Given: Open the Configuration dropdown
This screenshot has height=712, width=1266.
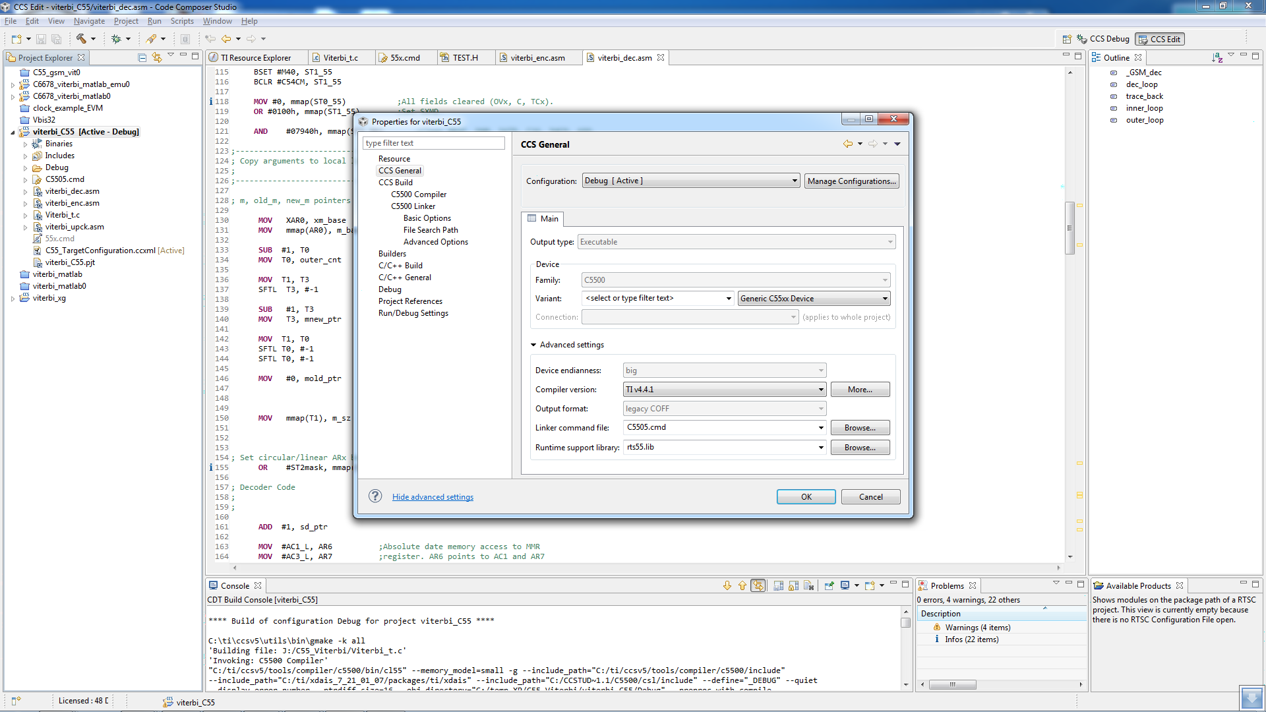Looking at the screenshot, I should (691, 181).
